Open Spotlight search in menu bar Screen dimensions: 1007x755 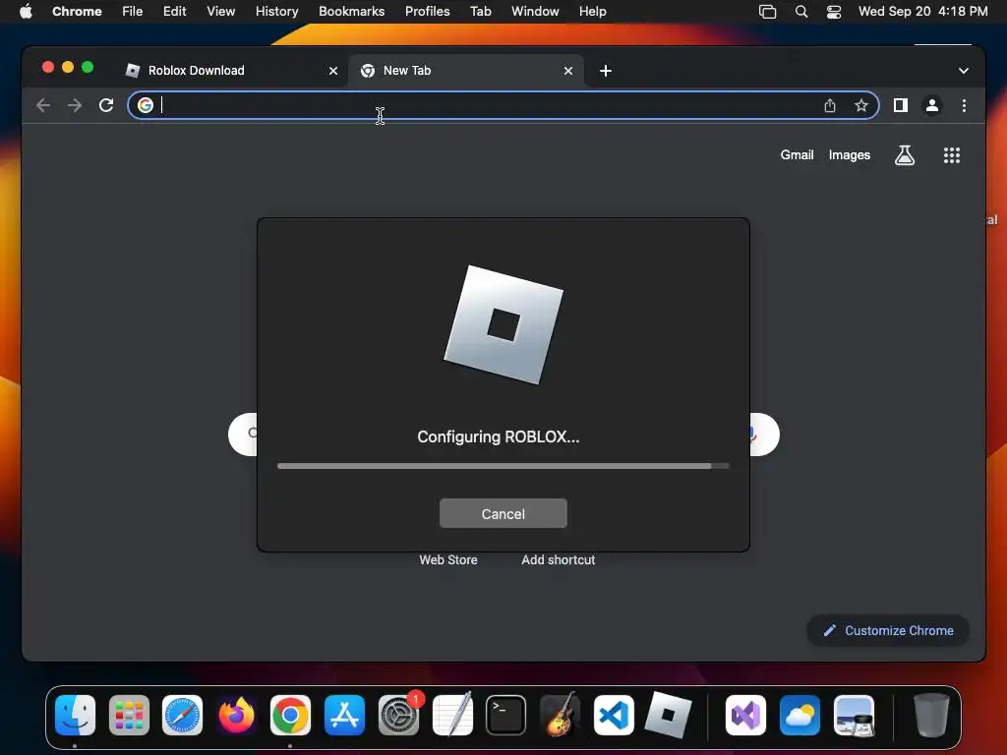[800, 12]
